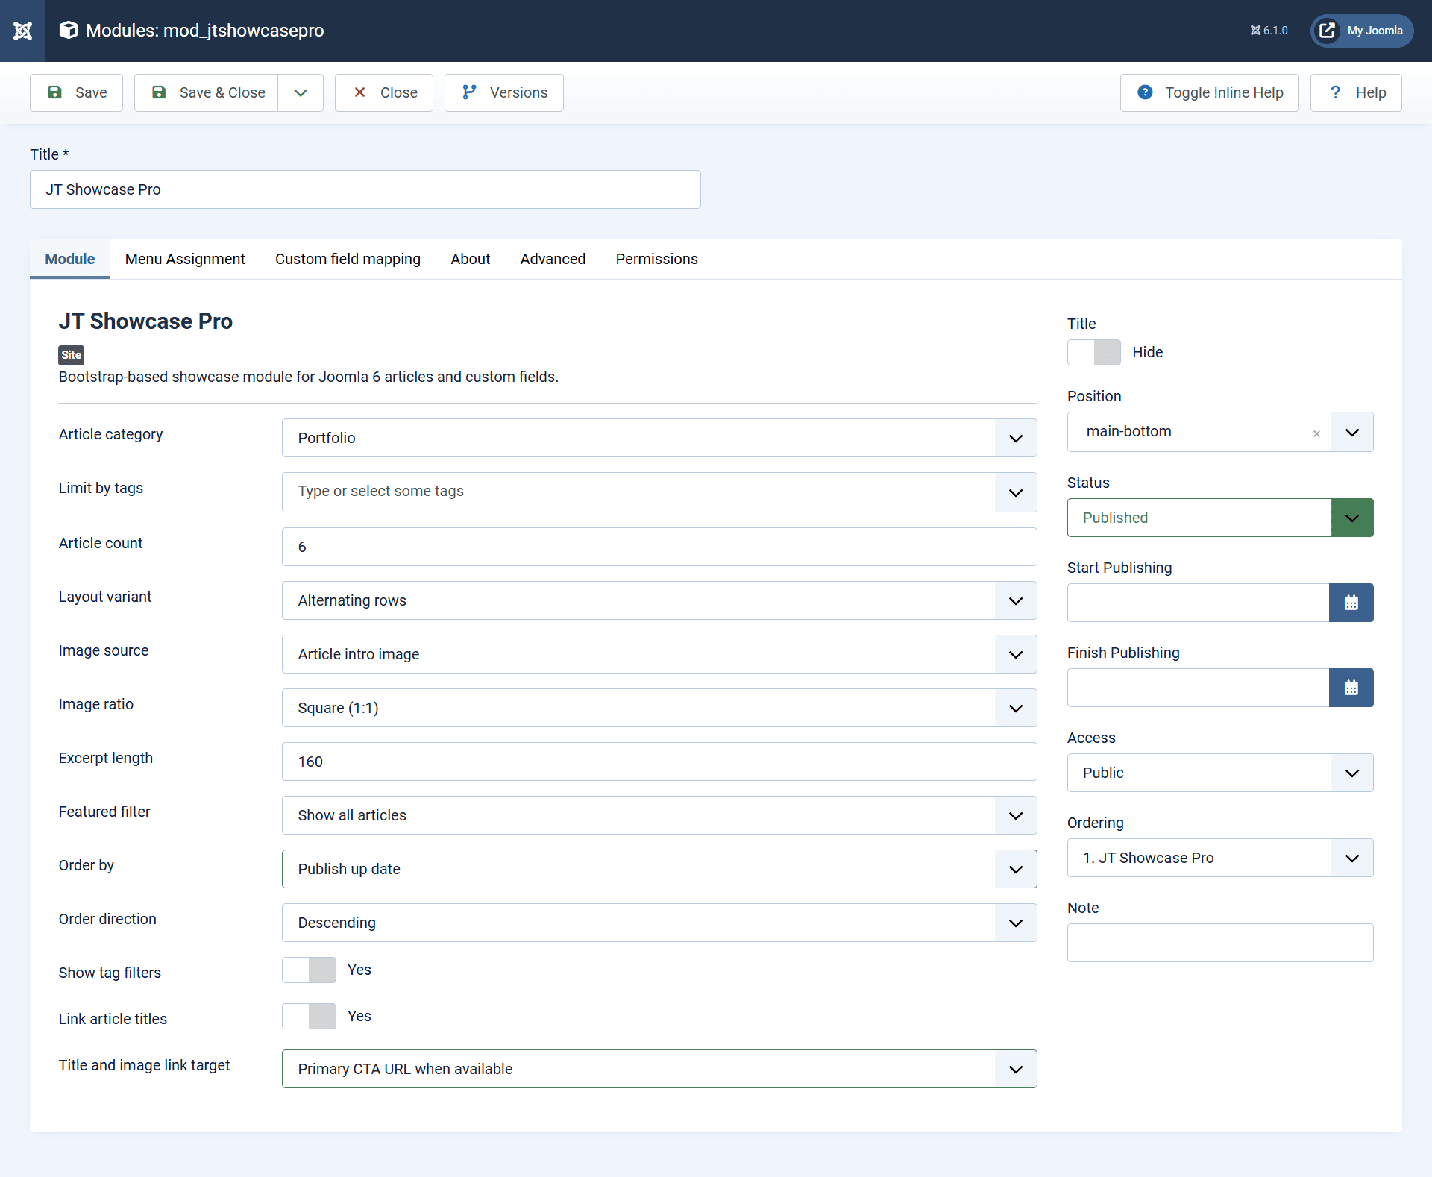This screenshot has height=1177, width=1432.
Task: Open the Finish Publishing calendar picker
Action: tap(1351, 687)
